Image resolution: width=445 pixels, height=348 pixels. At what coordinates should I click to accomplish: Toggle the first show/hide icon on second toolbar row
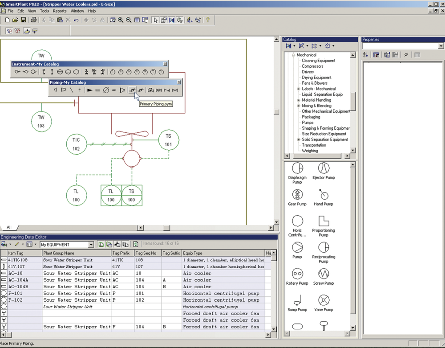pos(9,31)
